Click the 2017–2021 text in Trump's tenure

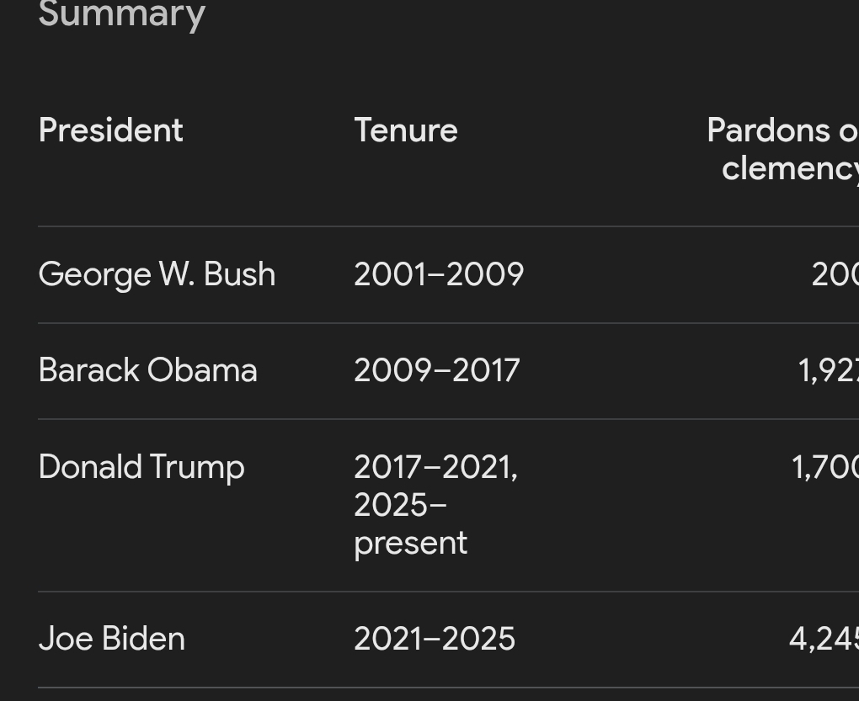tap(435, 467)
